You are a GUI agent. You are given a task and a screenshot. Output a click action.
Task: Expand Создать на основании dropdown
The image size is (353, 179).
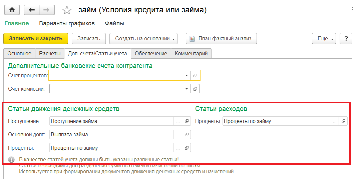point(143,39)
